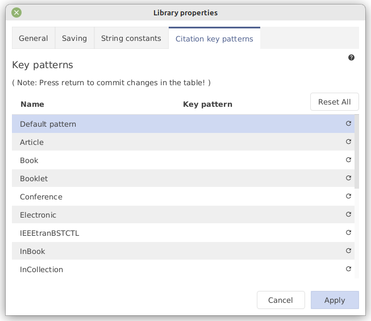The height and width of the screenshot is (321, 371).
Task: Reset the InCollection key pattern
Action: click(349, 269)
